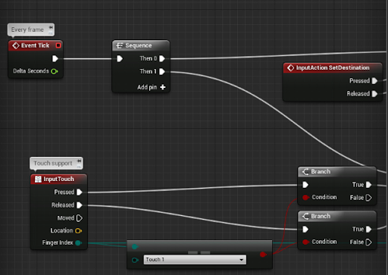Image resolution: width=388 pixels, height=275 pixels.
Task: Click the Then 1 execution pin
Action: [162, 71]
